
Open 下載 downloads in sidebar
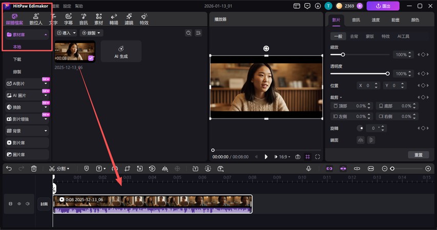tap(17, 59)
